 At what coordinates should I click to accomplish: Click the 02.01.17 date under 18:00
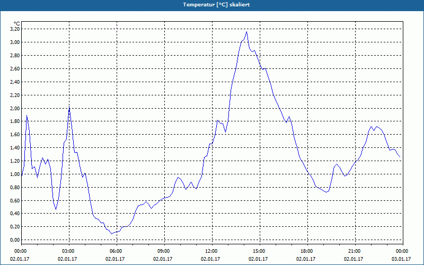(x=306, y=259)
